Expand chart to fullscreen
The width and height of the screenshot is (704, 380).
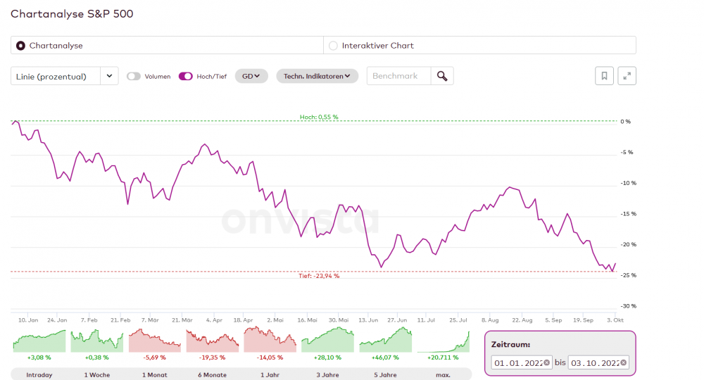pos(627,76)
